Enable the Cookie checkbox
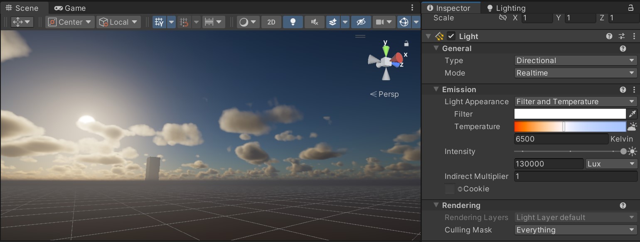The width and height of the screenshot is (640, 242). 449,188
